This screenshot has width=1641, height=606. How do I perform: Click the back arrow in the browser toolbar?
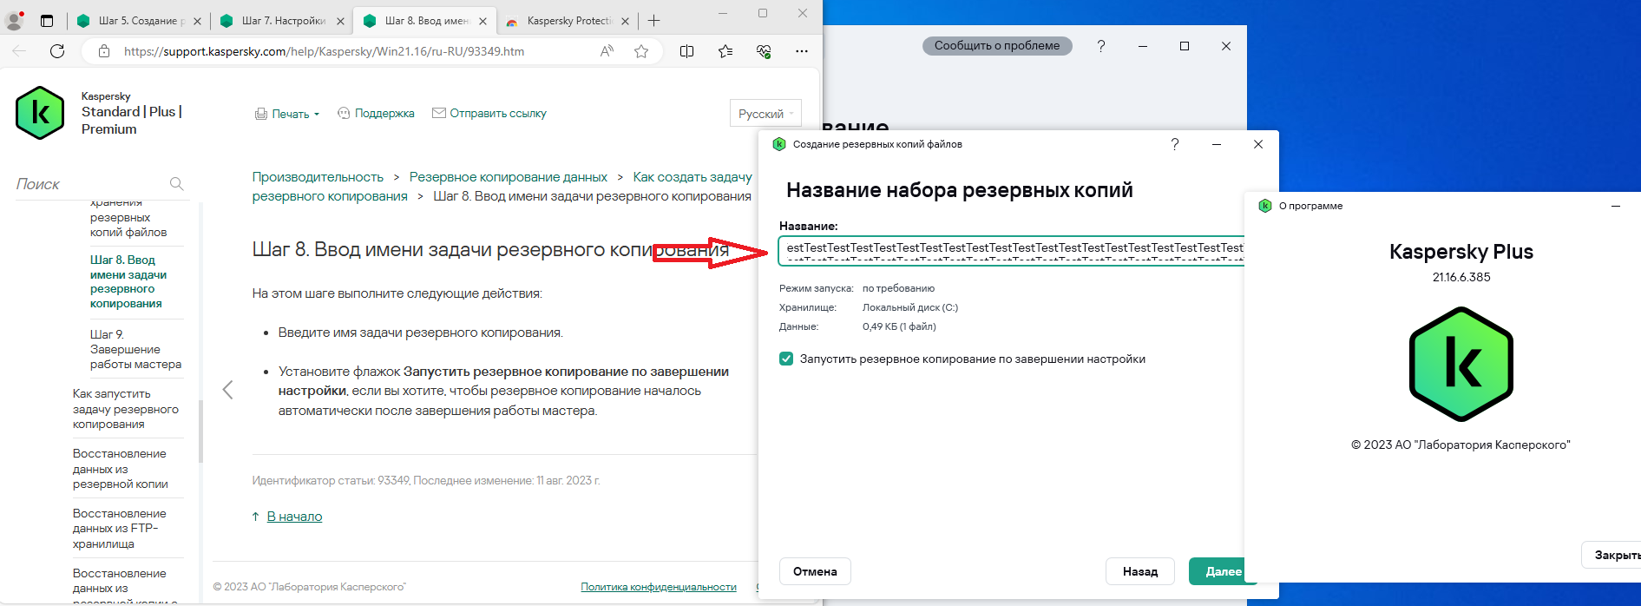[19, 51]
